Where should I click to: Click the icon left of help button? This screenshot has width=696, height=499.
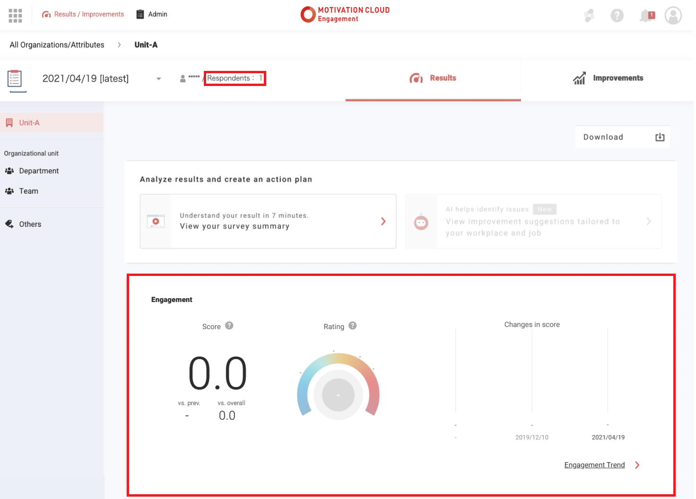point(589,16)
